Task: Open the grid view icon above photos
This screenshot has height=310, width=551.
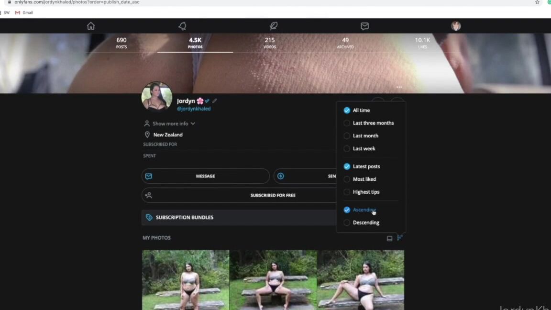Action: click(389, 238)
